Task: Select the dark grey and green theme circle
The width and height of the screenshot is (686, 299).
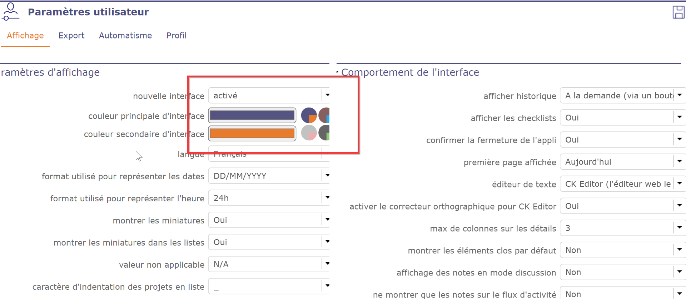Action: coord(324,133)
